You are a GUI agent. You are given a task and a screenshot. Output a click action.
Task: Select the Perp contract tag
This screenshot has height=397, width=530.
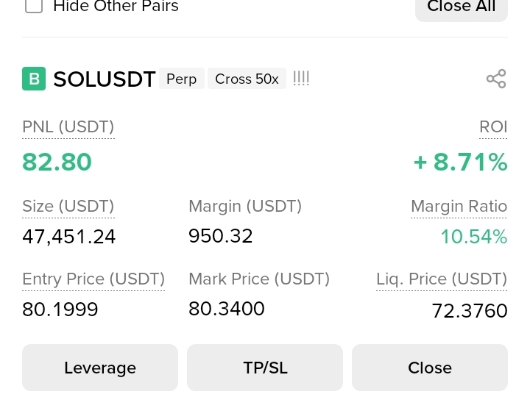(182, 79)
